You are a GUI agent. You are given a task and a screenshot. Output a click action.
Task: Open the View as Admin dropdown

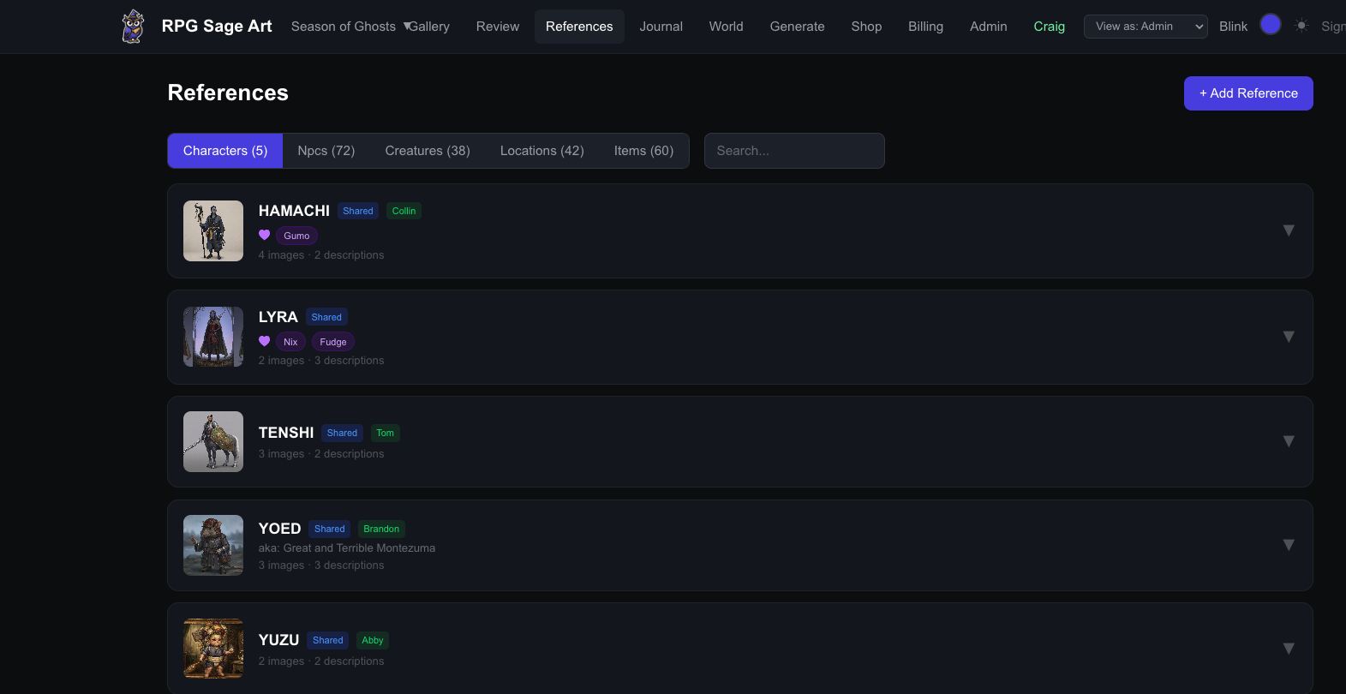1145,27
